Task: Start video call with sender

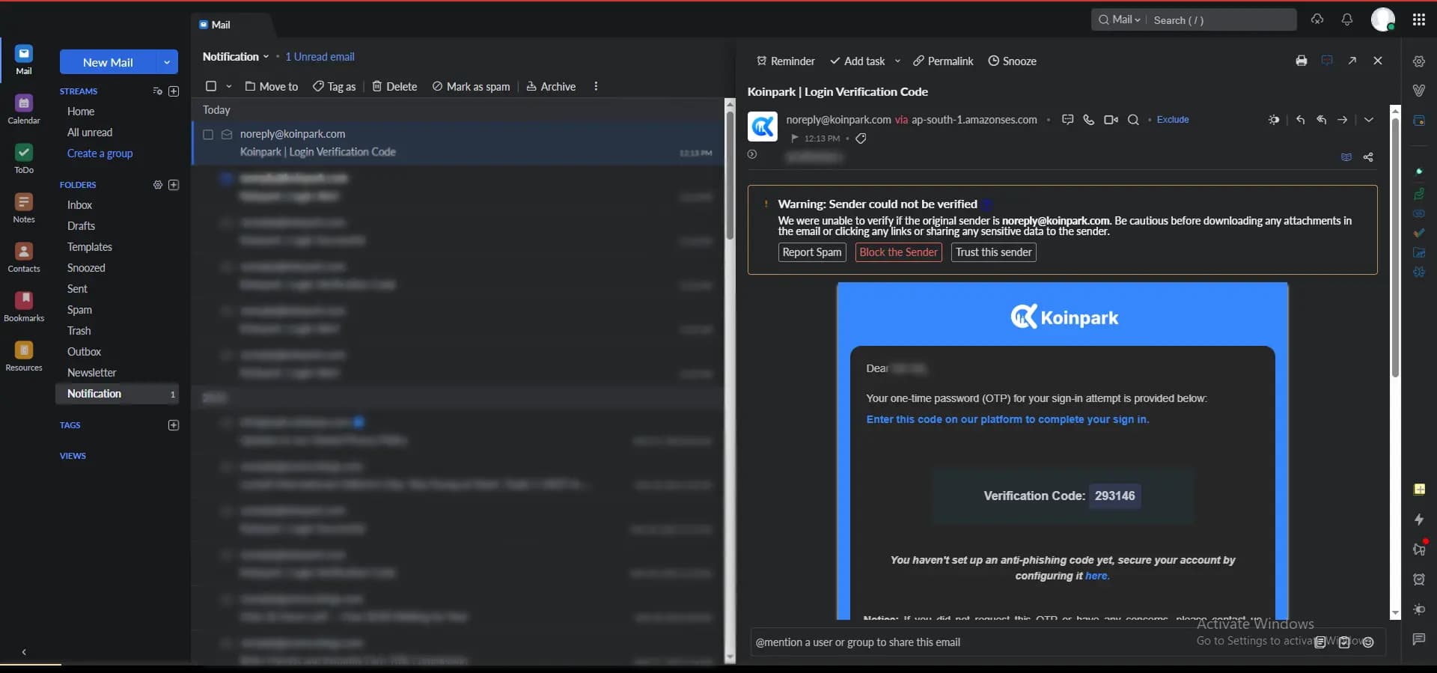Action: click(x=1111, y=120)
